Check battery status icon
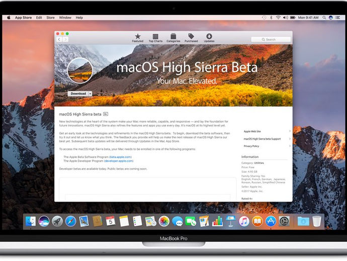347x261 pixels. click(293, 18)
